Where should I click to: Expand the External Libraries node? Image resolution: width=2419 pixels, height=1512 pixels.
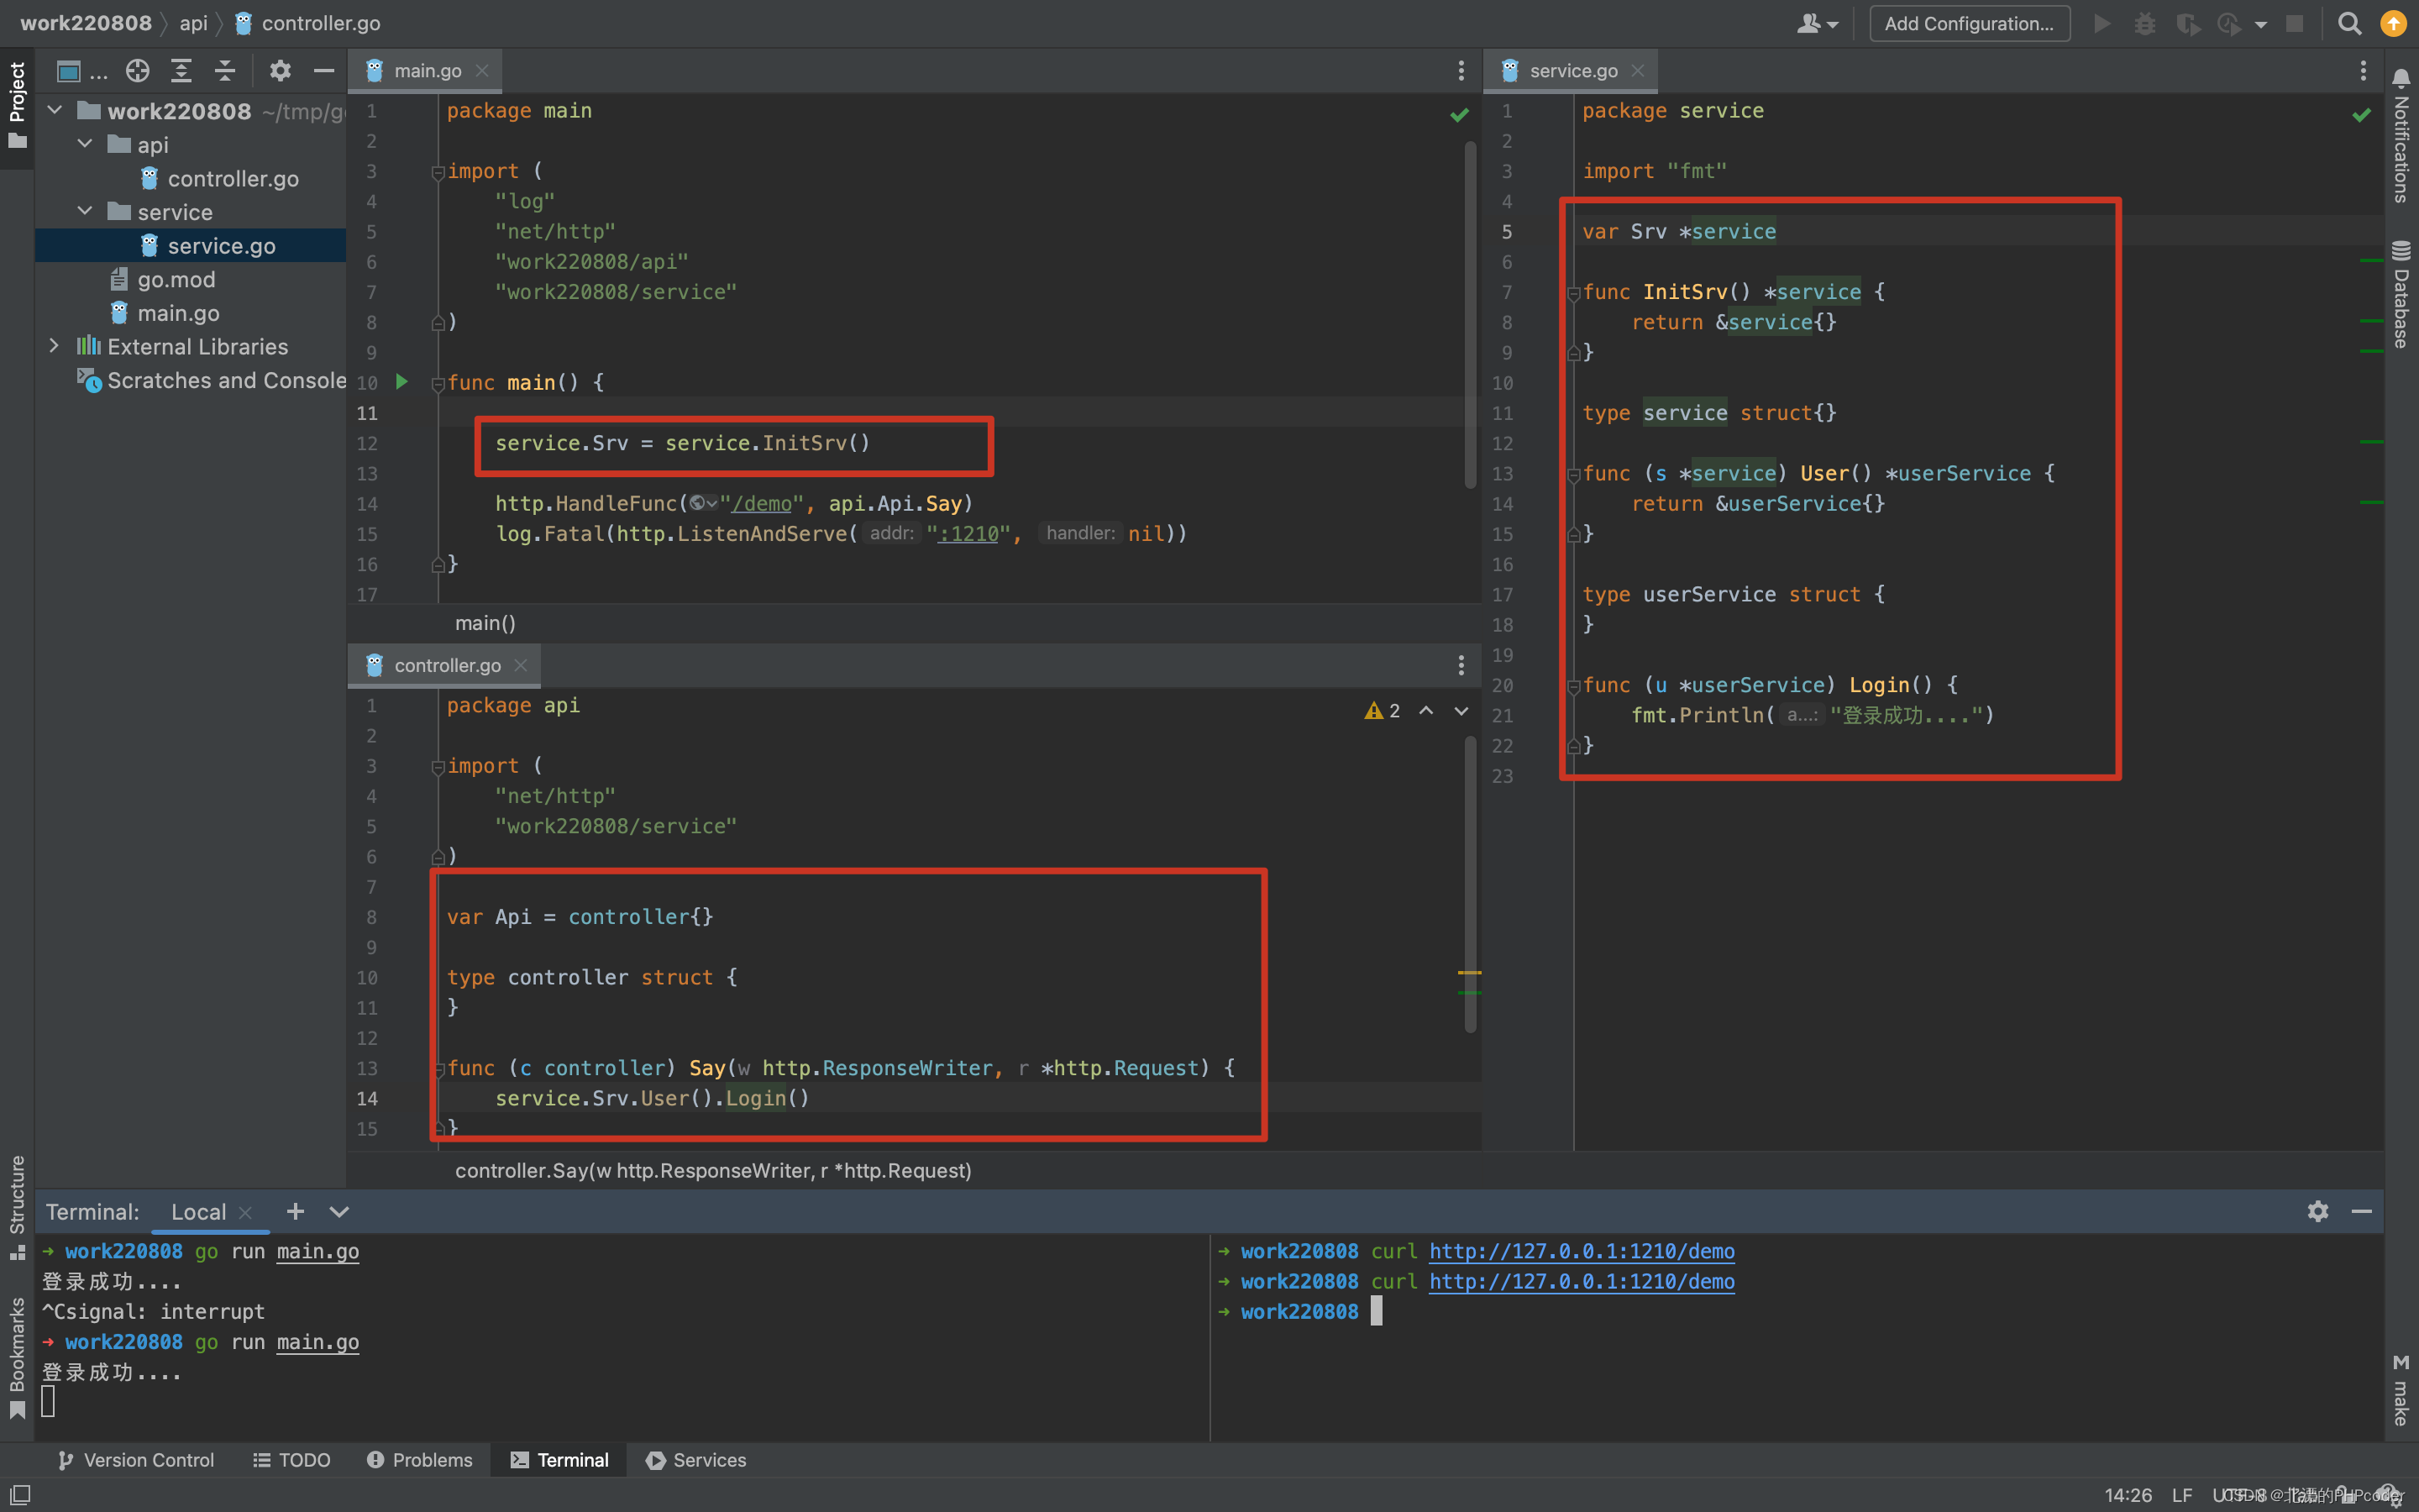click(x=55, y=346)
